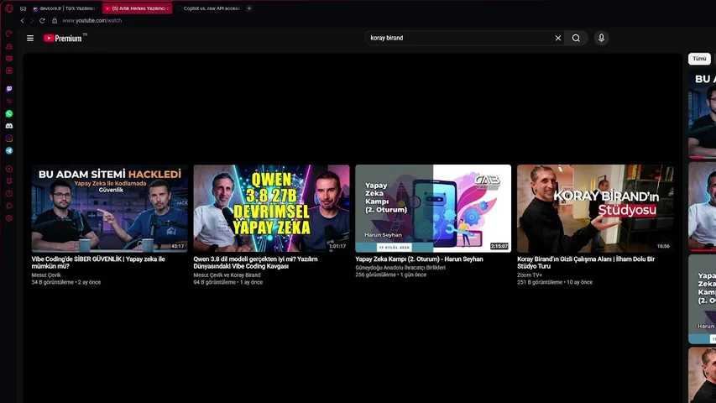Click the 251 B görüntüleme • 10 ay önce text

click(x=555, y=282)
